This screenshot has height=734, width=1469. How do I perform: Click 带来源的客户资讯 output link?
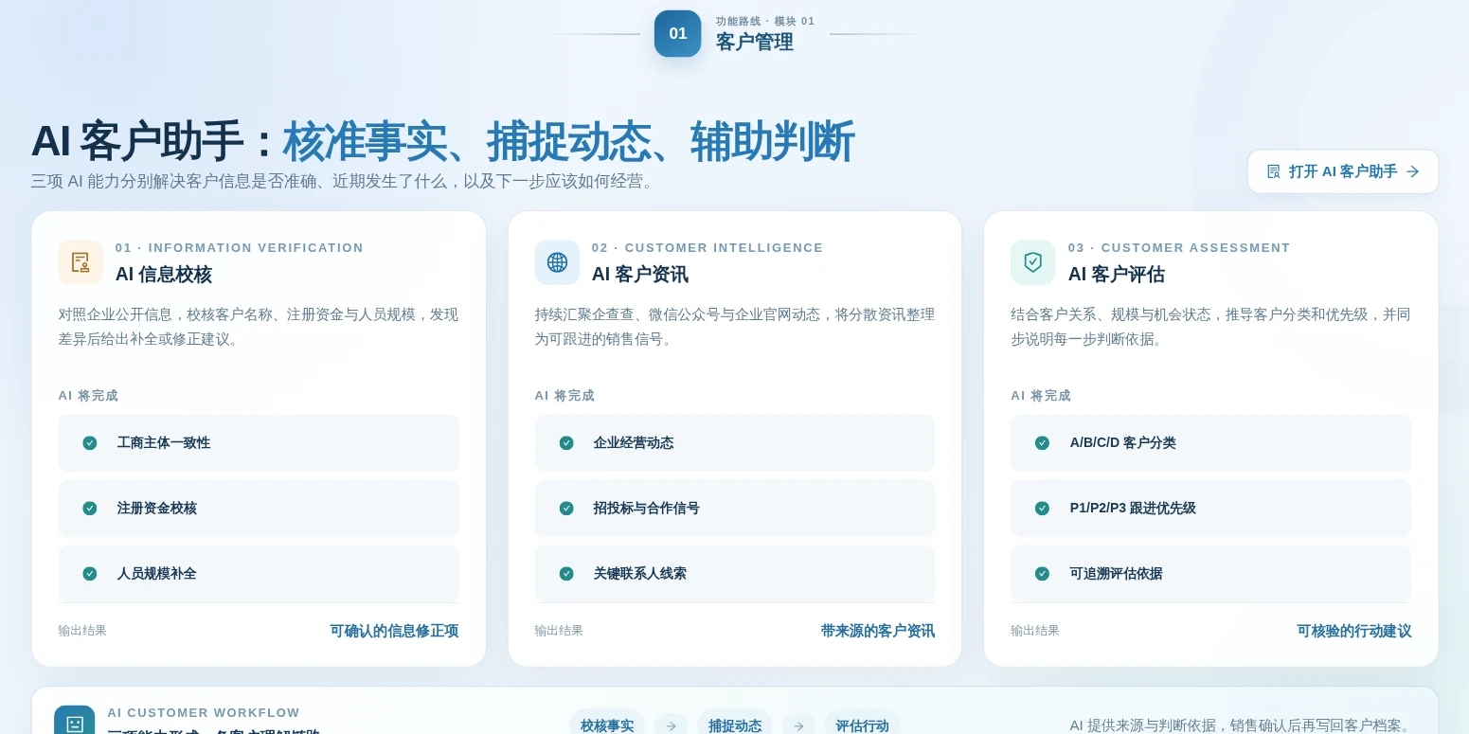coord(878,631)
